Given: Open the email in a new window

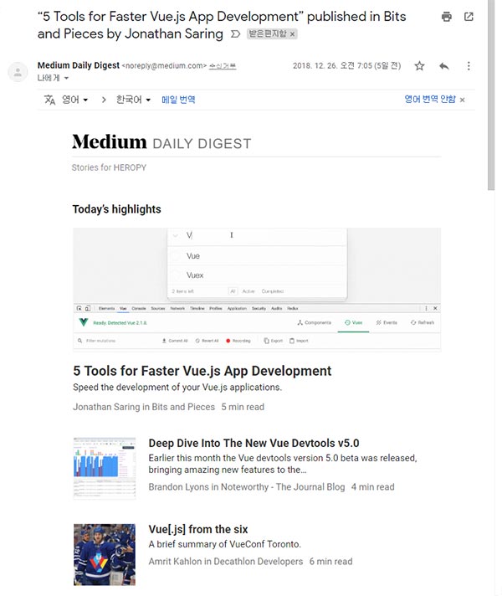Looking at the screenshot, I should tap(469, 17).
